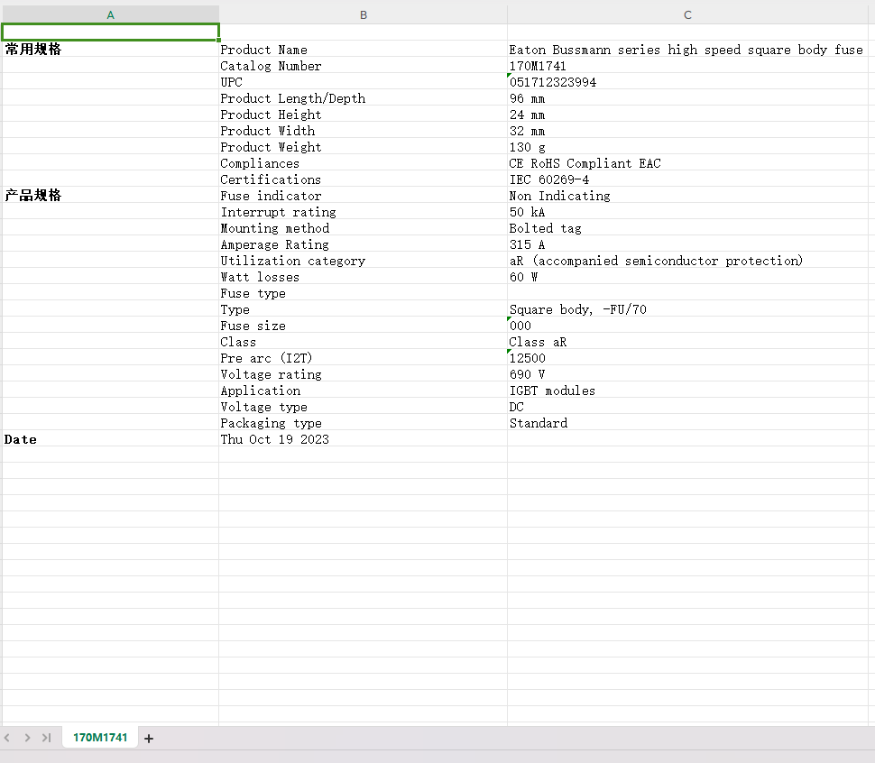Select the 'Application' cell

pos(364,390)
